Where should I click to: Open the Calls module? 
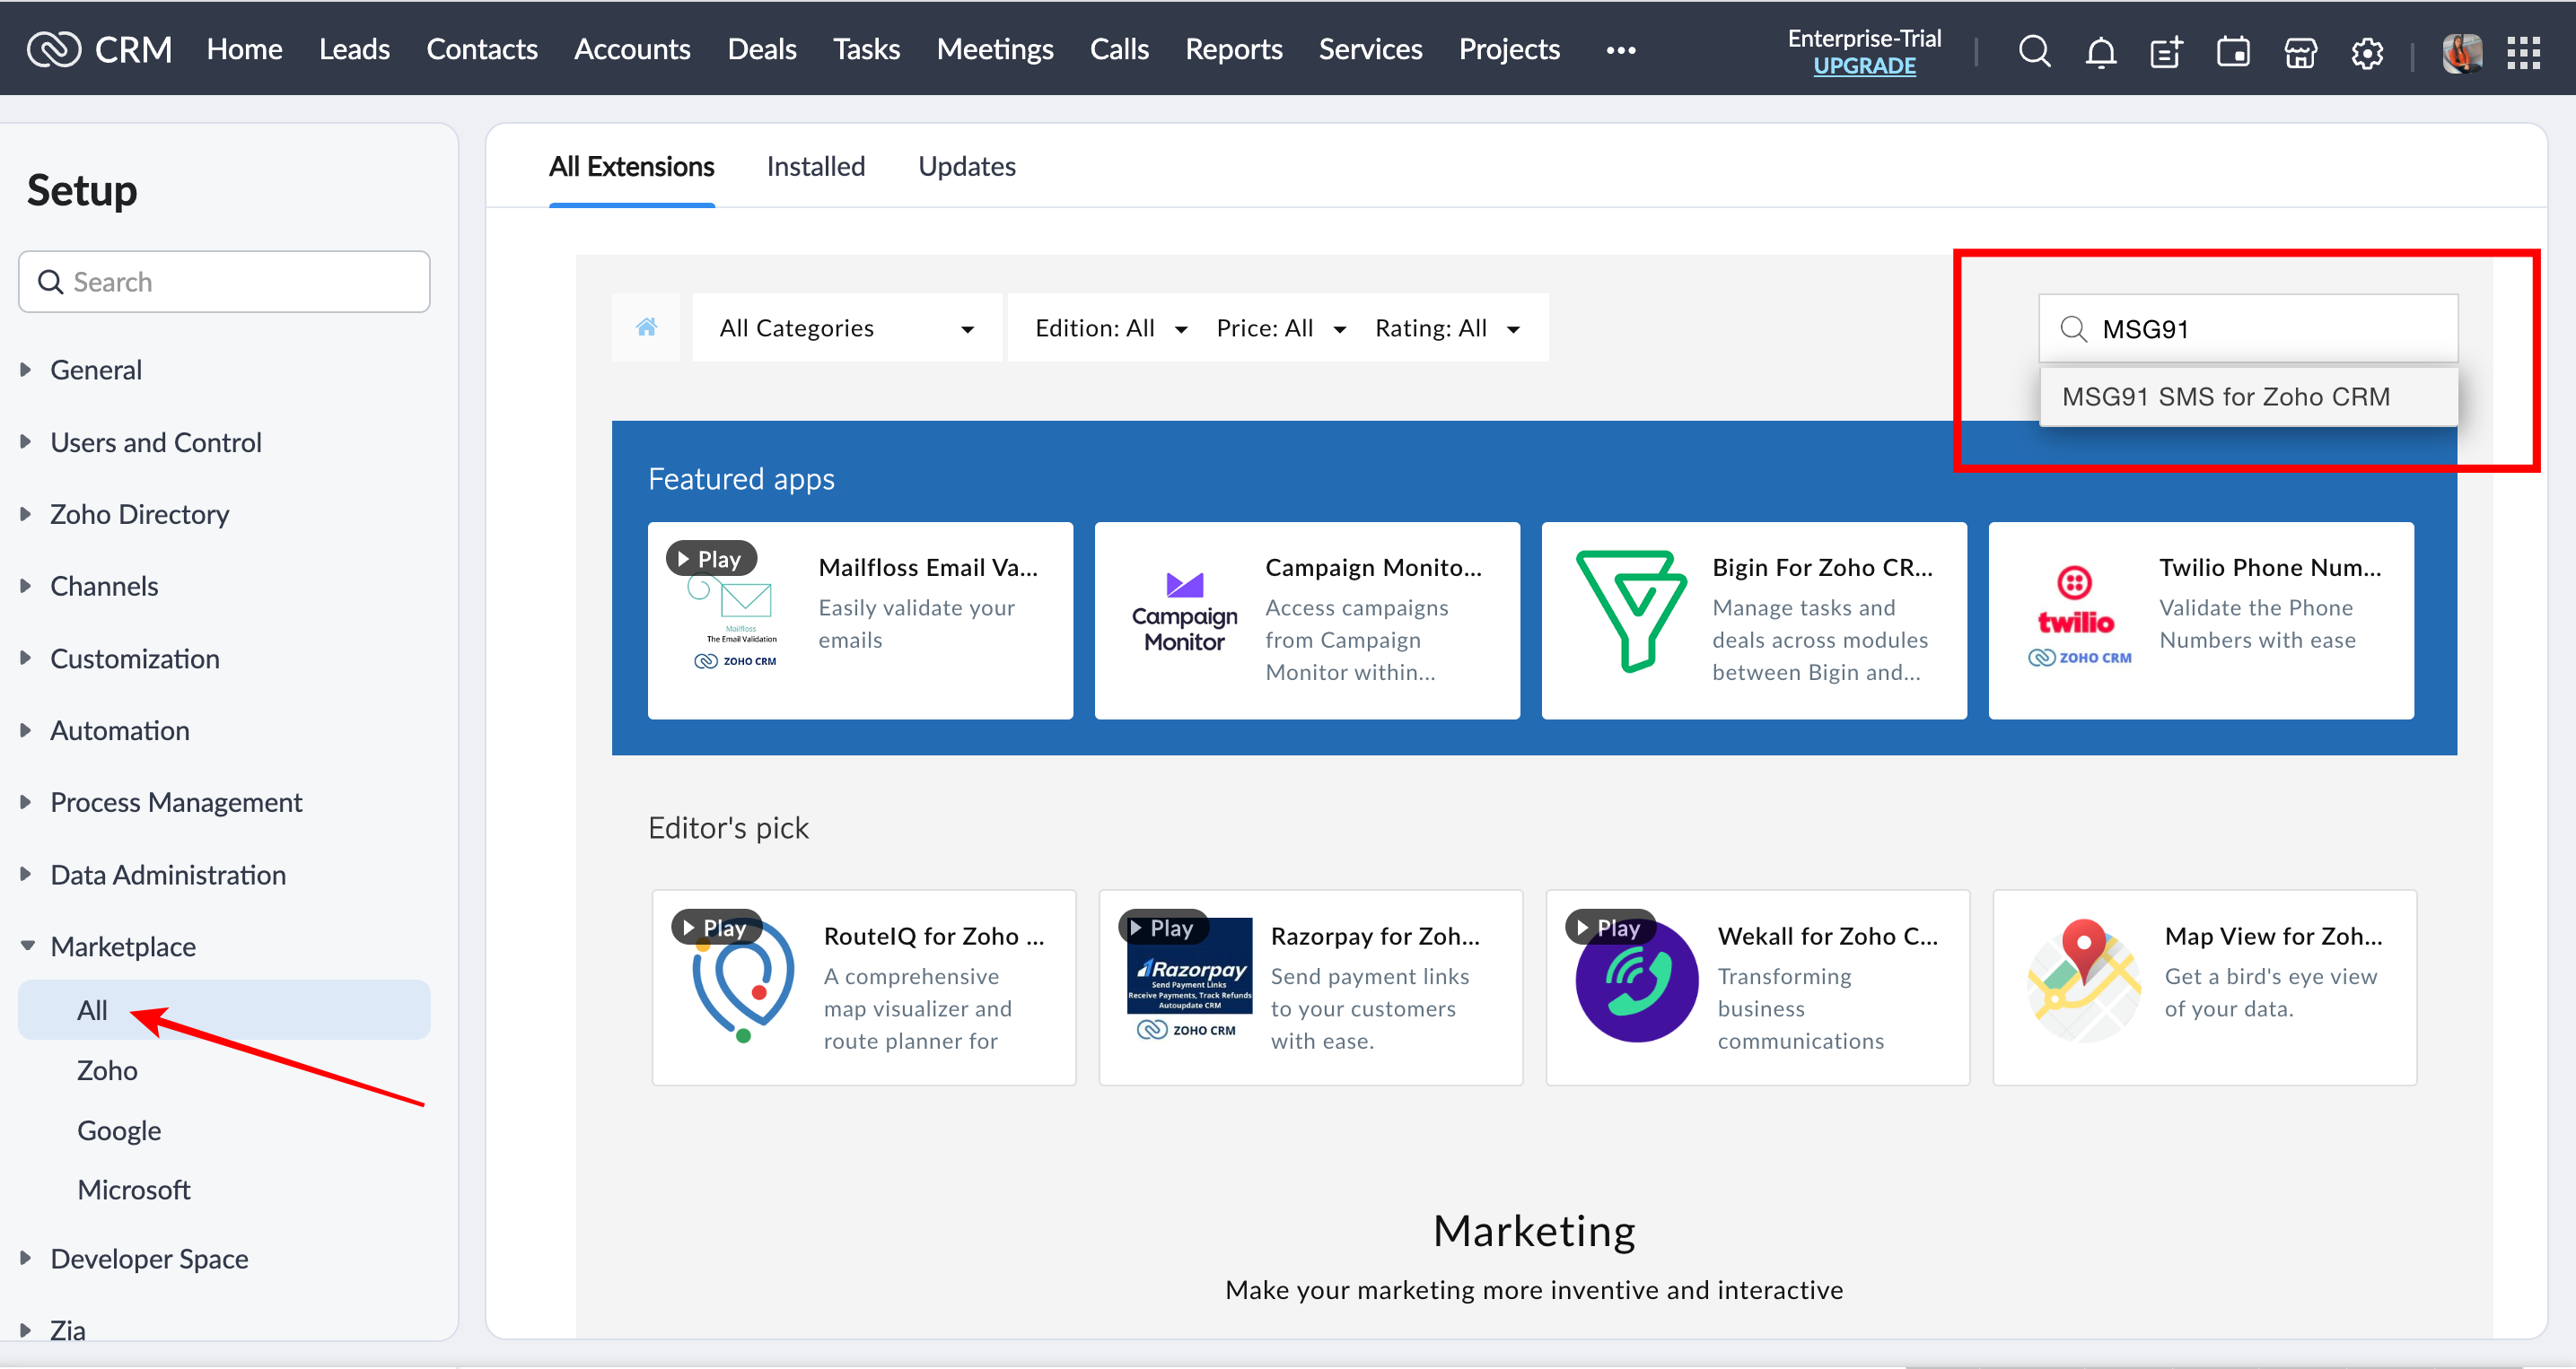1118,49
